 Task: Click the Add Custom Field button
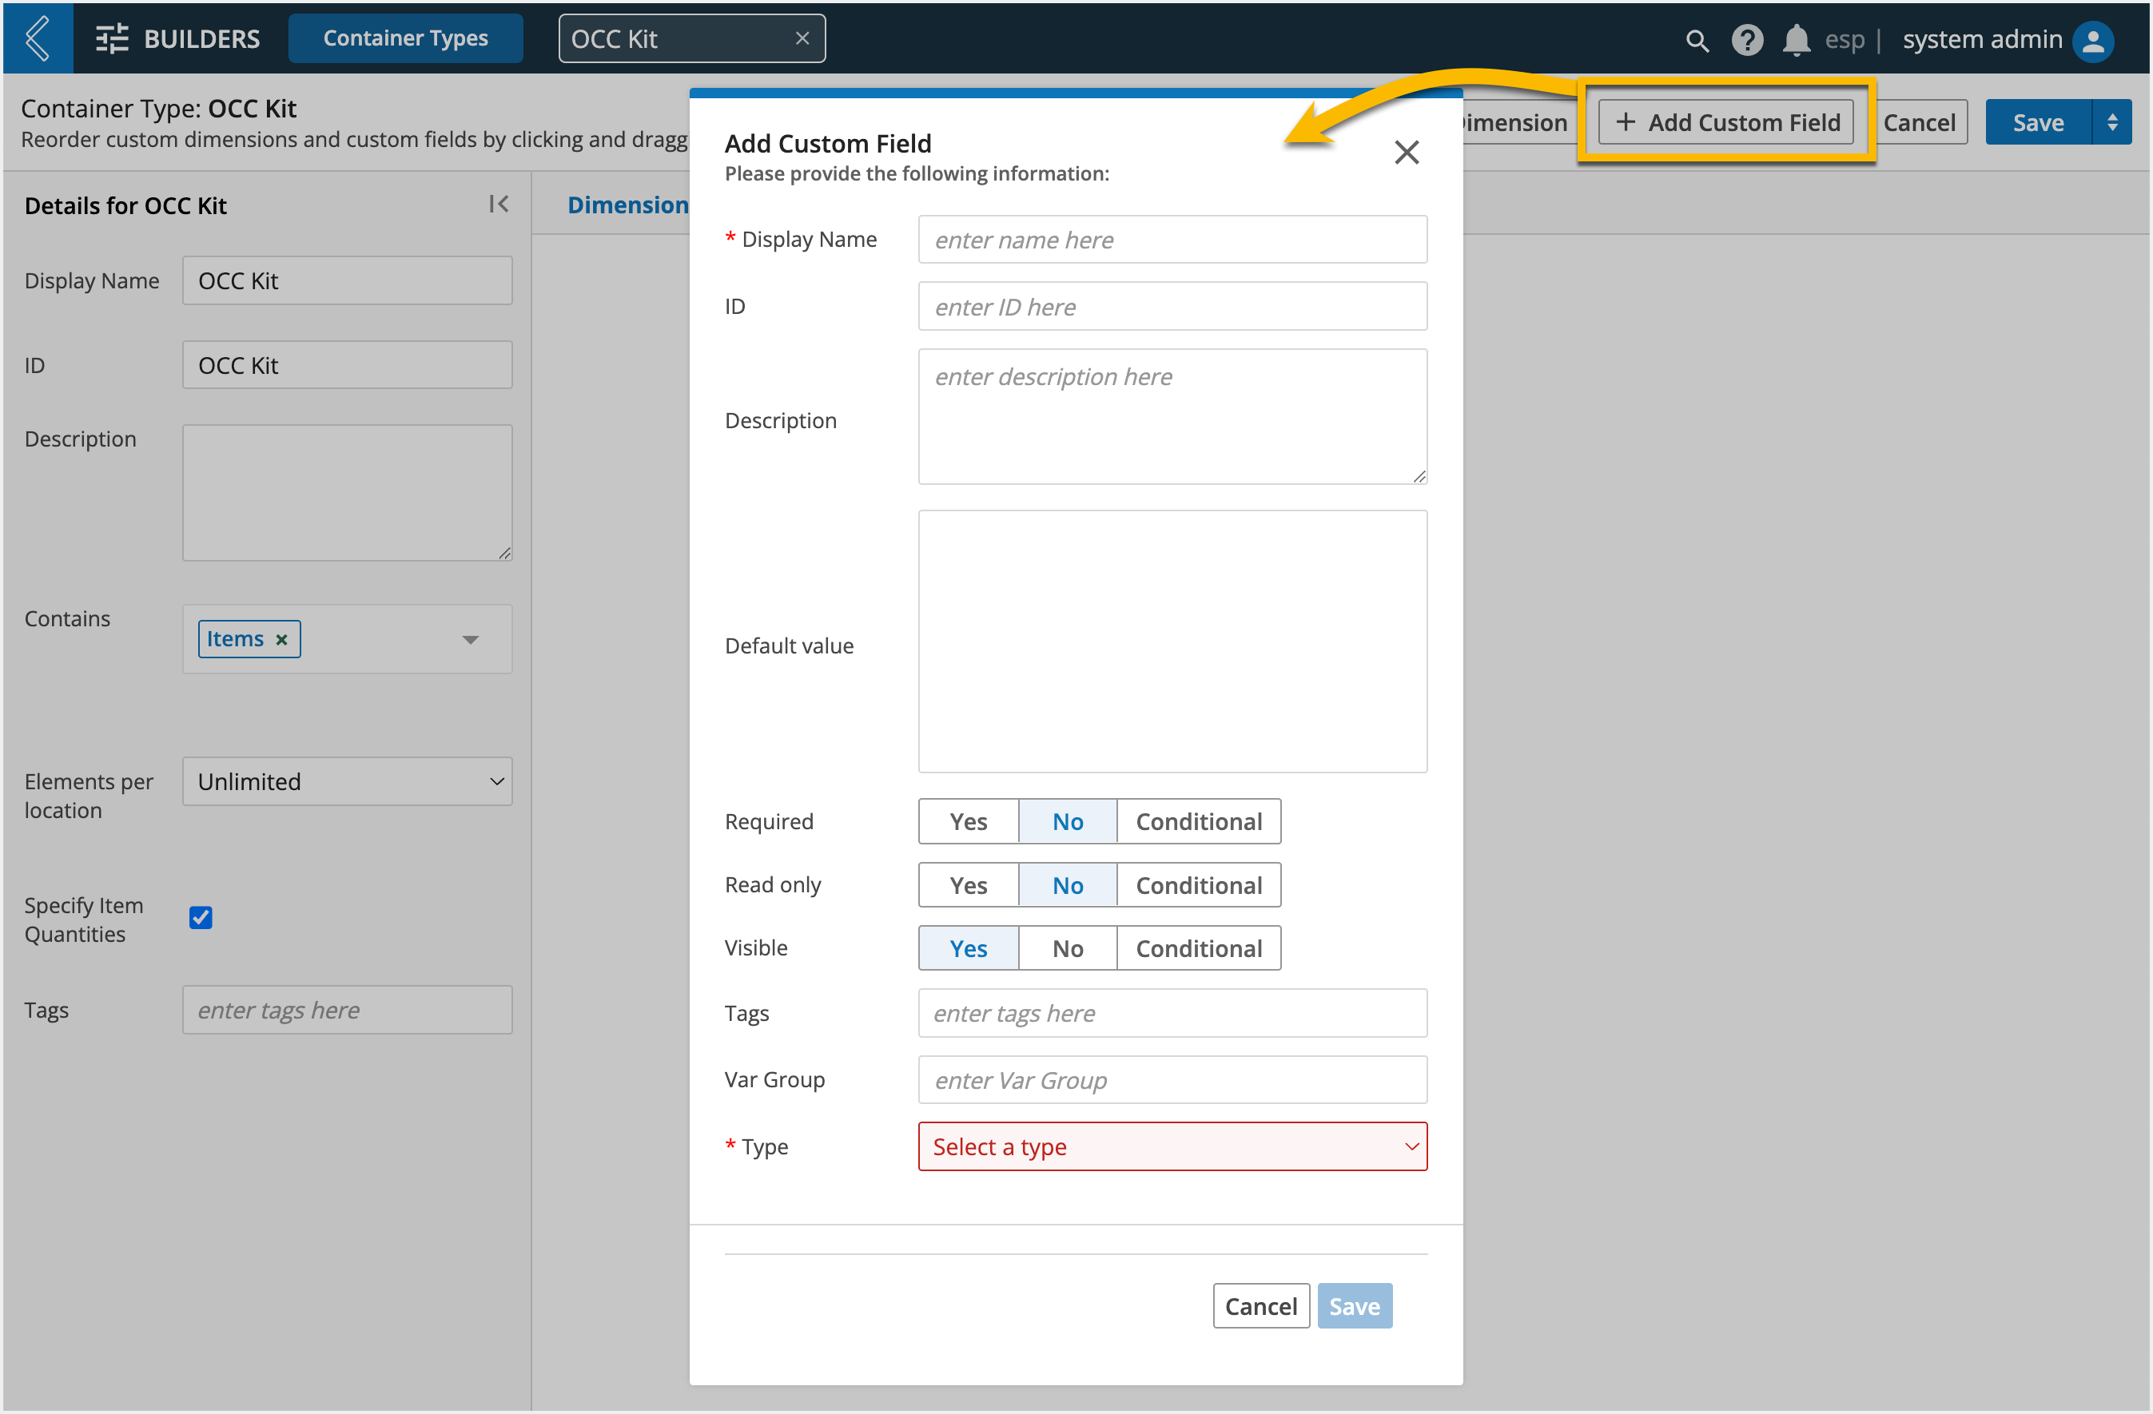click(1726, 122)
